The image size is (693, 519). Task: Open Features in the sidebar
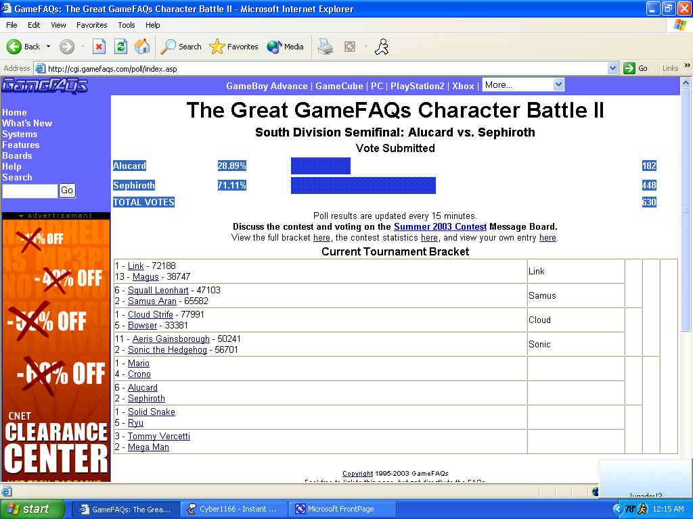tap(20, 145)
